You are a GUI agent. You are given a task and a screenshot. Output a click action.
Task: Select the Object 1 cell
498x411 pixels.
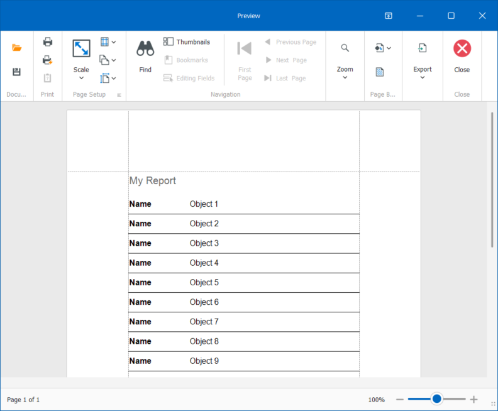(x=204, y=204)
